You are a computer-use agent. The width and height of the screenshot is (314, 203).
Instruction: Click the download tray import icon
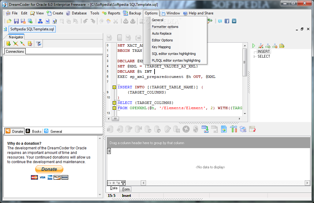126,21
